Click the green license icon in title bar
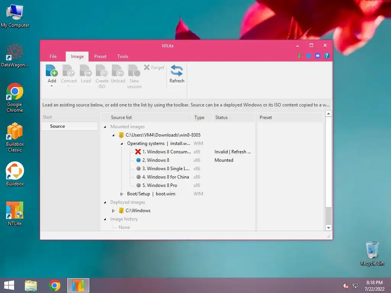 point(300,56)
